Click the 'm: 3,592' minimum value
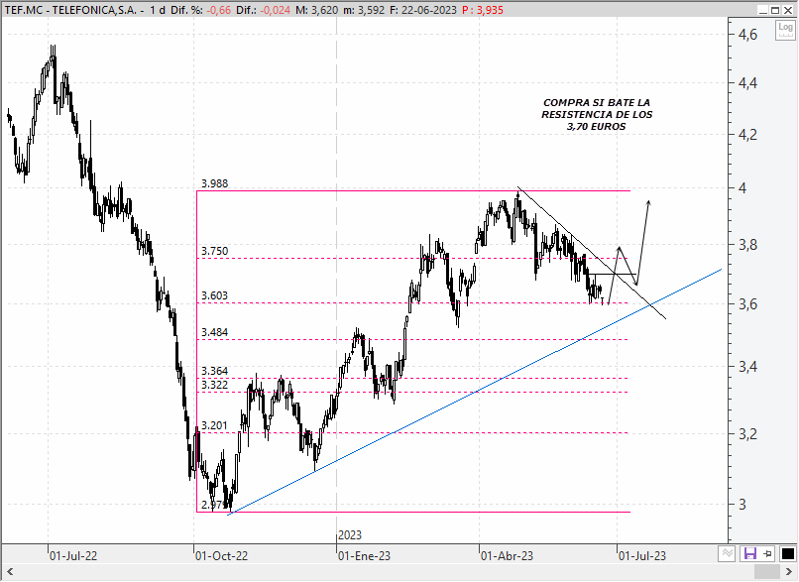This screenshot has height=582, width=799. [x=364, y=10]
